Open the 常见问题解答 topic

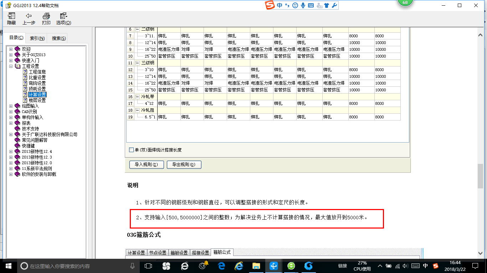[x=35, y=140]
